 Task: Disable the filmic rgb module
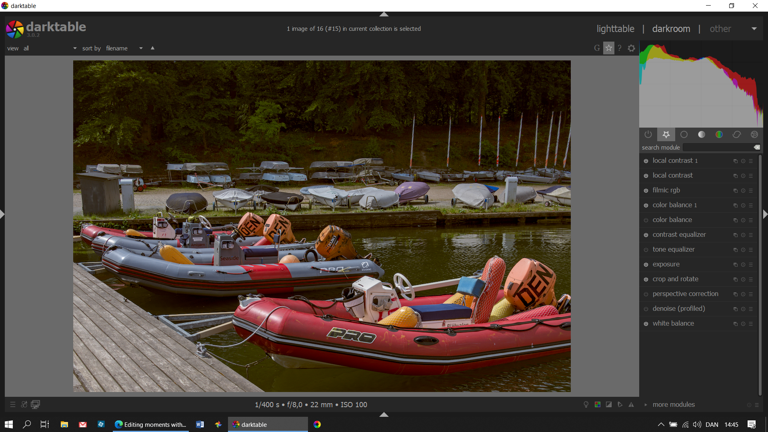tap(646, 191)
